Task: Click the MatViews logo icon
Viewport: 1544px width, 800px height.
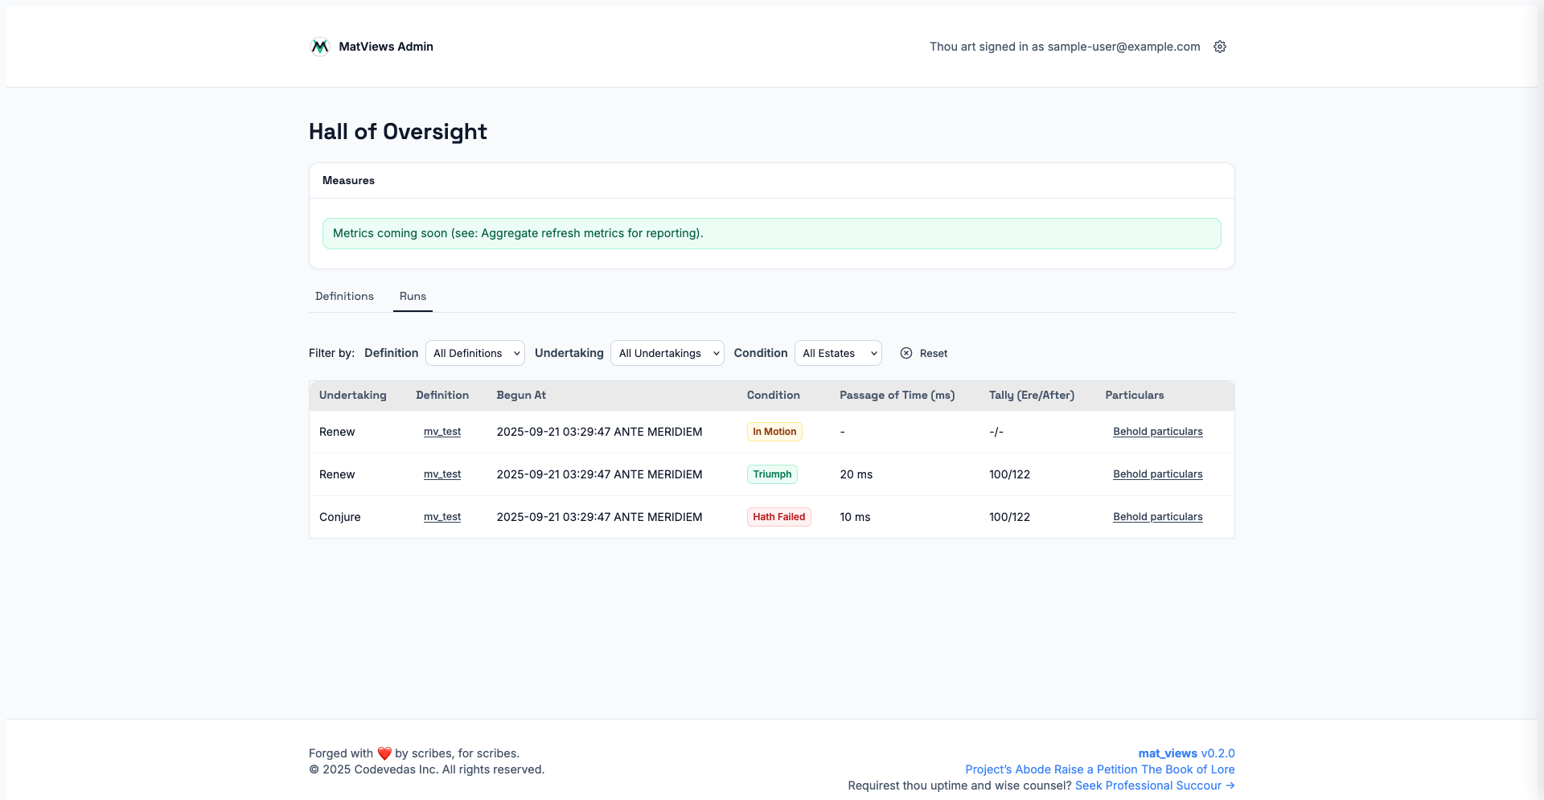Action: coord(319,47)
